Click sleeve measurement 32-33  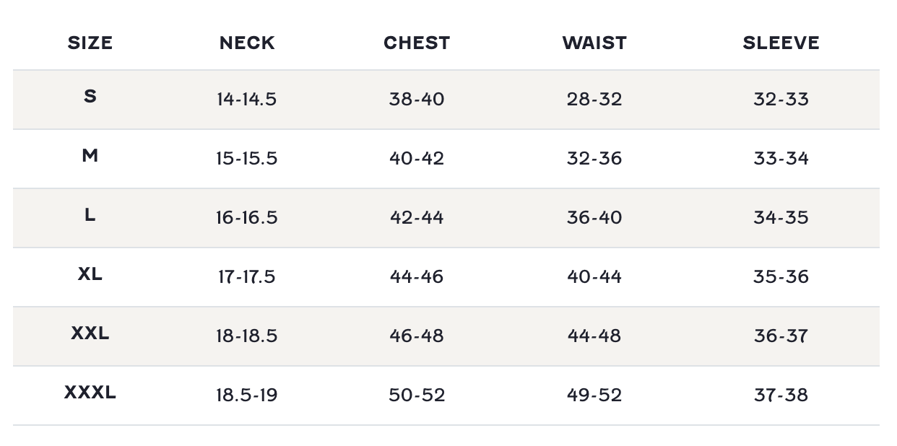[x=781, y=100]
